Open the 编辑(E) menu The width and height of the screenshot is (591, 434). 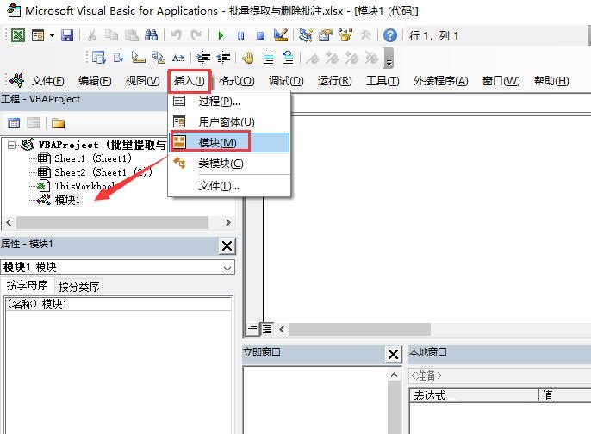pyautogui.click(x=95, y=81)
